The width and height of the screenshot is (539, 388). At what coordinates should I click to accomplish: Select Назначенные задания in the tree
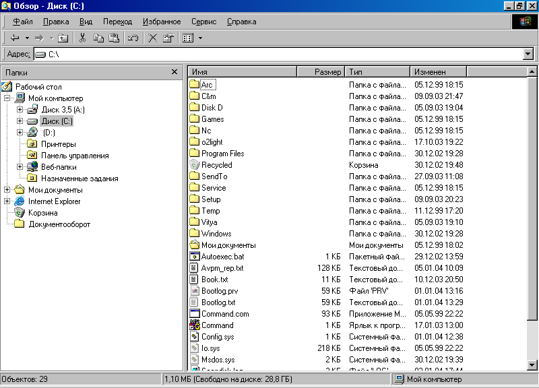[80, 179]
